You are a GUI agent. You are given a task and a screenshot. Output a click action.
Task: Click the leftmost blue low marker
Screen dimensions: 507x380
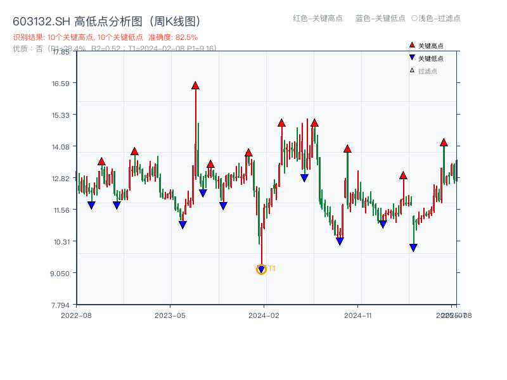point(91,205)
